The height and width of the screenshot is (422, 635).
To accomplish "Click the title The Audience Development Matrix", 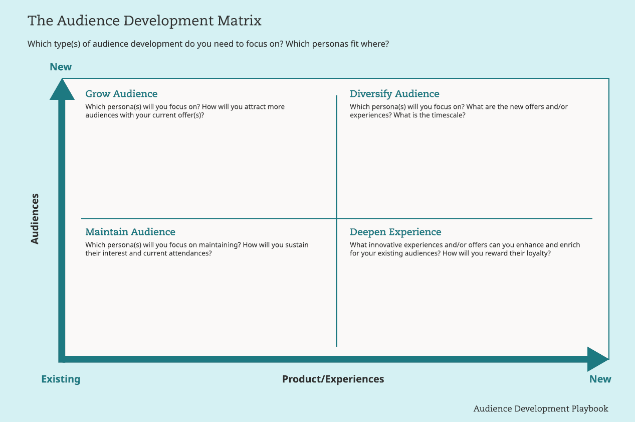I will click(144, 21).
